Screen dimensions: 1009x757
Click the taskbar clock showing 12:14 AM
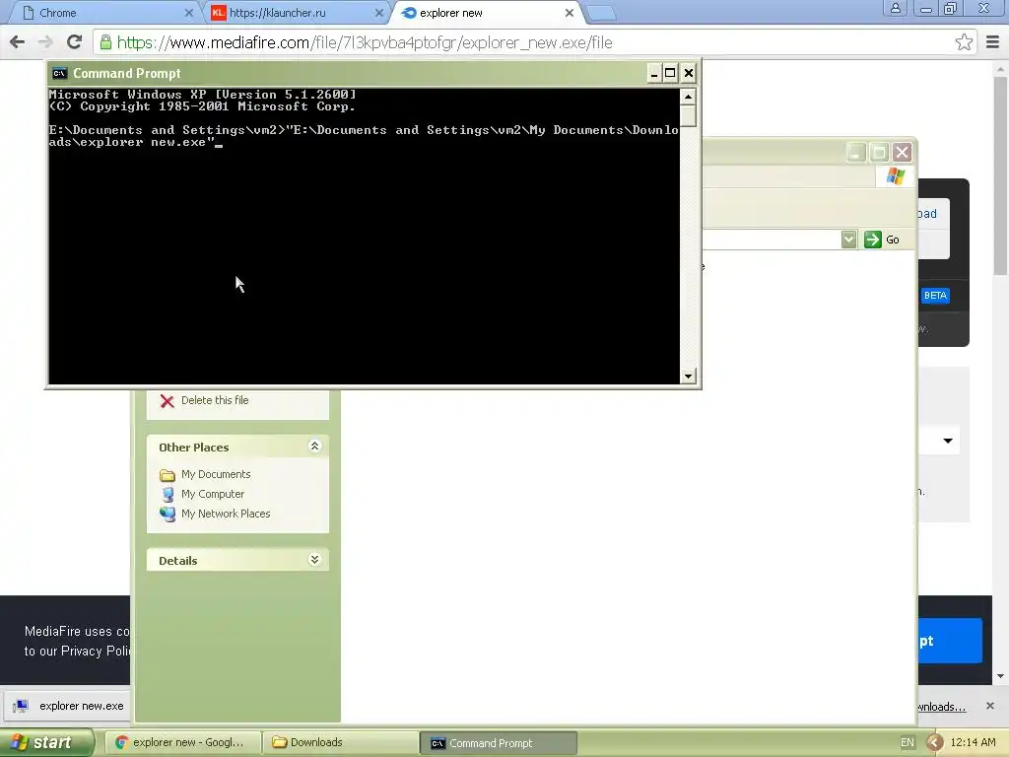tap(973, 743)
